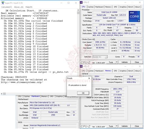Select the SPD tab in the memory window
The width and height of the screenshot is (144, 129).
click(x=115, y=71)
